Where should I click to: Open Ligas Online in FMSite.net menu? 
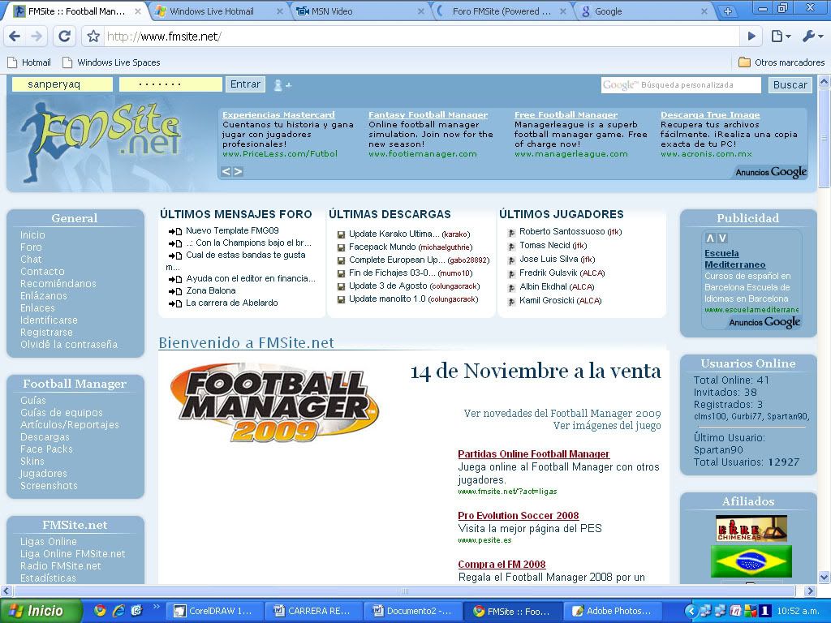[48, 541]
